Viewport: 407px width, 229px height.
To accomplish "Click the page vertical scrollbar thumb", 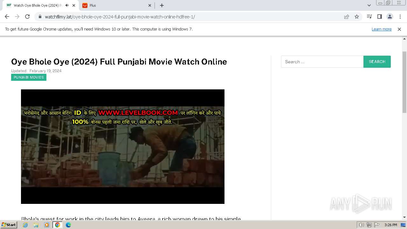I will point(404,82).
